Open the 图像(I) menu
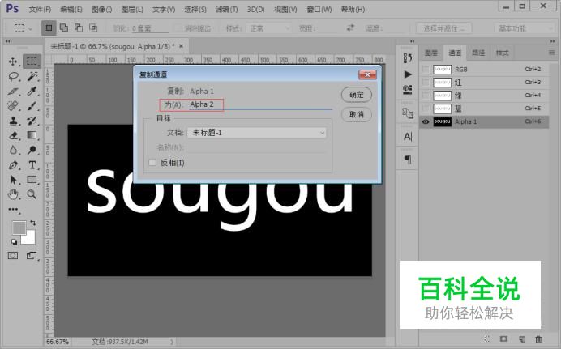 pos(101,9)
